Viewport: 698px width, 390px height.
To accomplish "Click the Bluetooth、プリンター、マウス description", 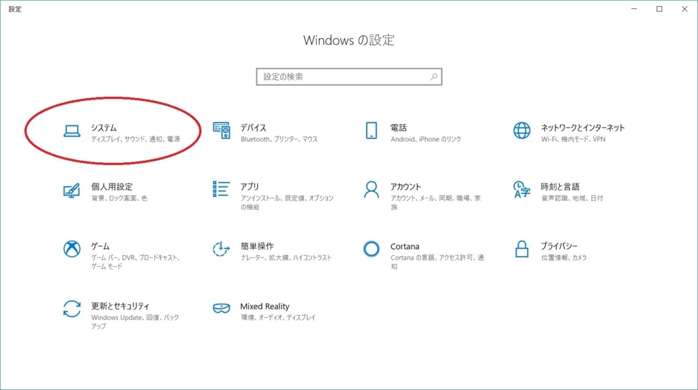I will click(x=279, y=139).
